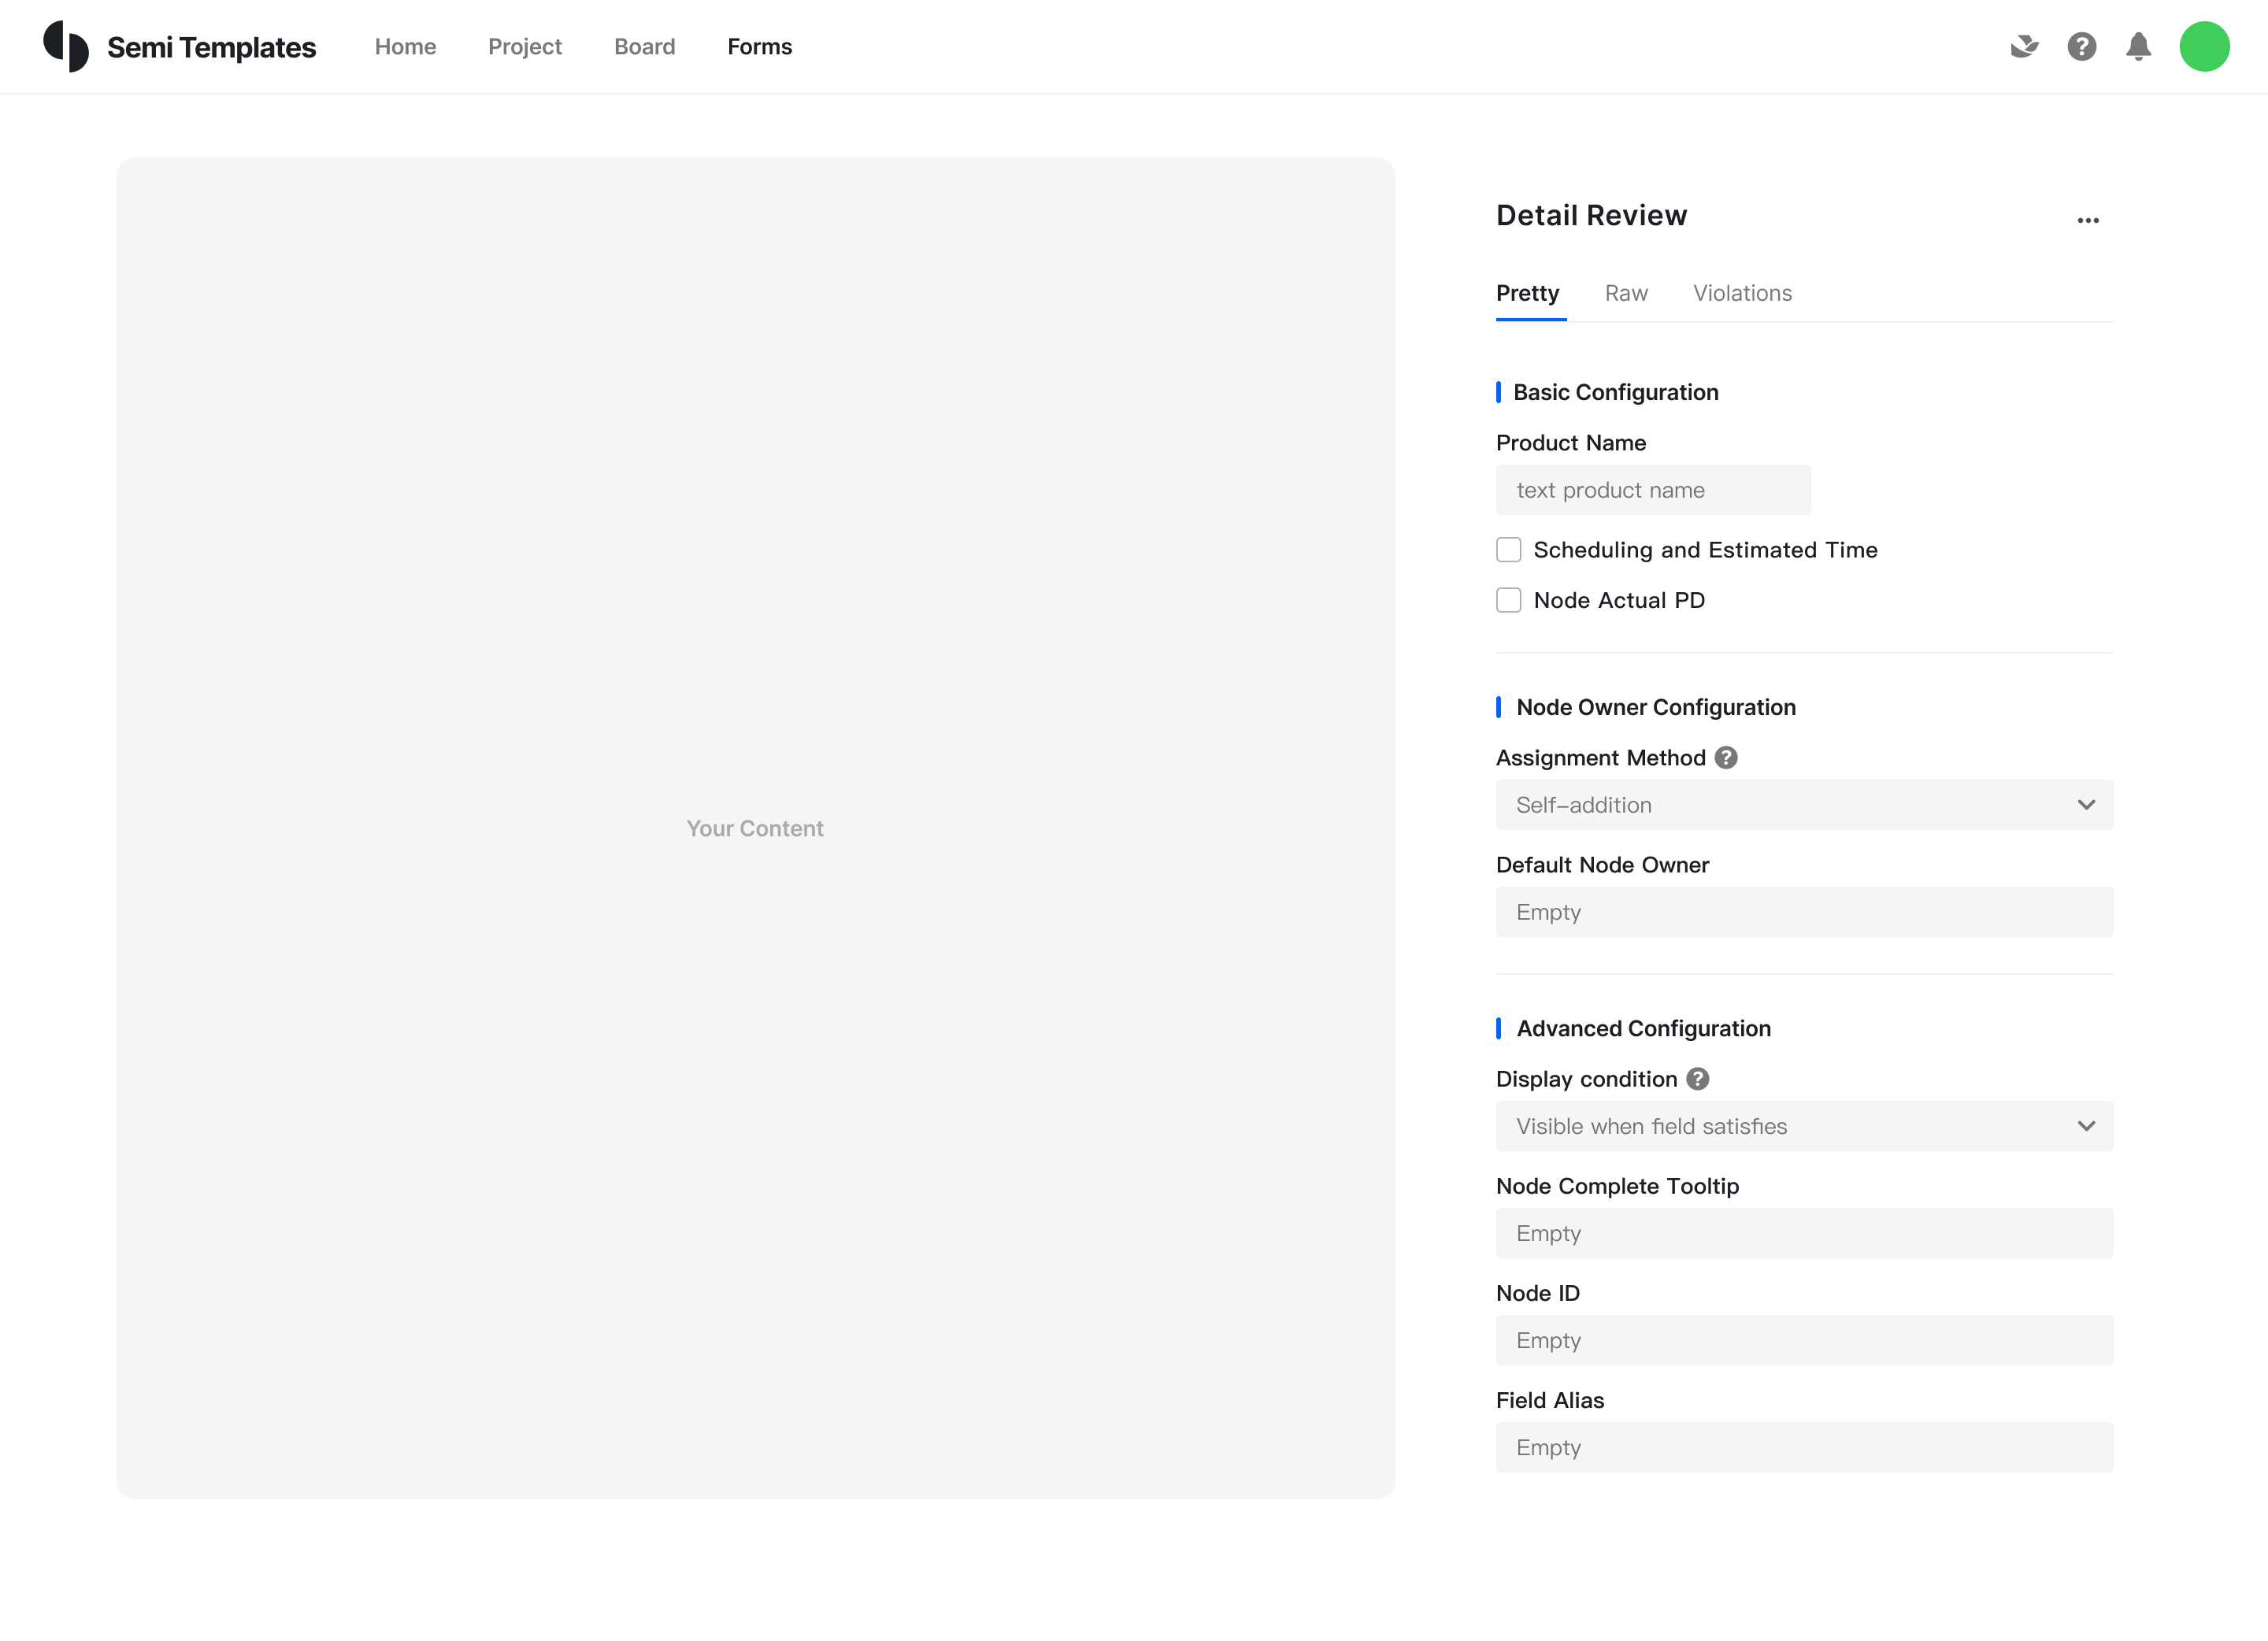Click the Display condition help tooltip icon
The image size is (2268, 1641).
(x=1697, y=1079)
